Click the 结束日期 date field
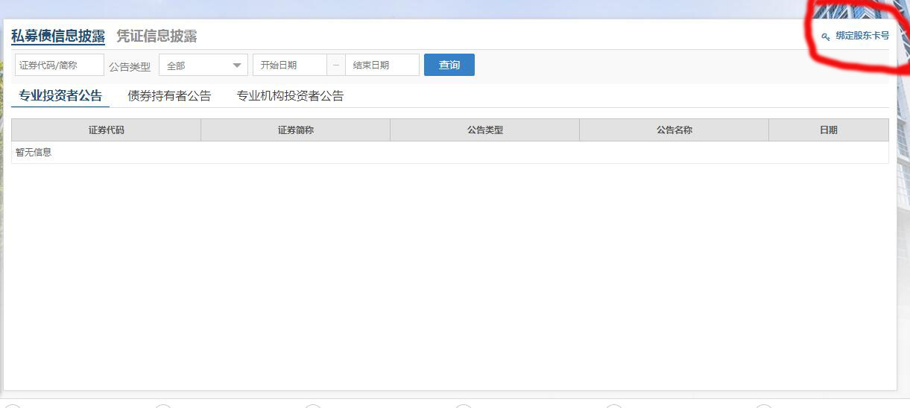The image size is (910, 408). click(x=382, y=65)
